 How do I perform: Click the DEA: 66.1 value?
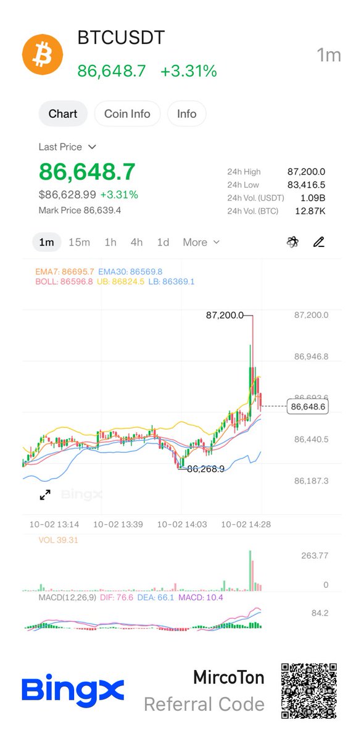[155, 597]
